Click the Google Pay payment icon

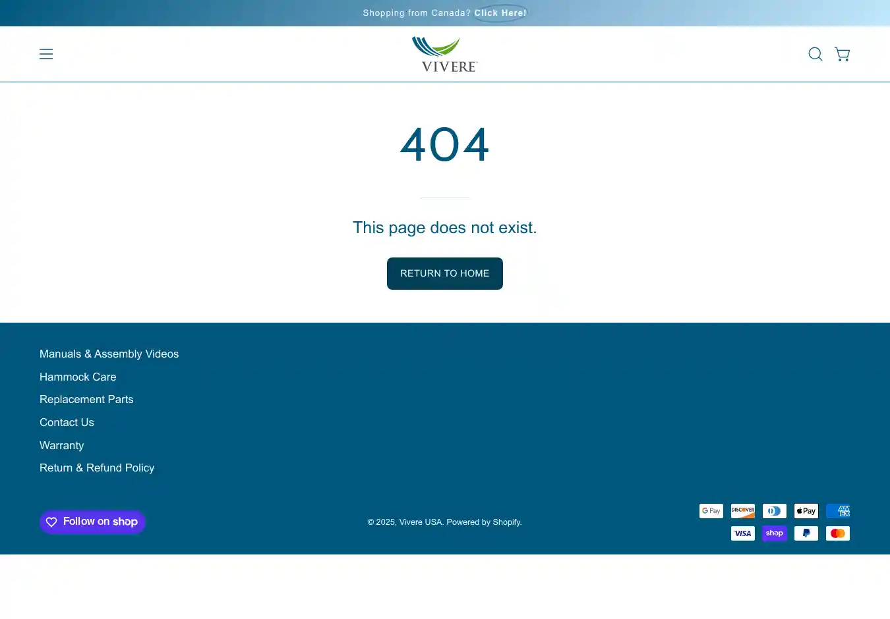tap(711, 511)
